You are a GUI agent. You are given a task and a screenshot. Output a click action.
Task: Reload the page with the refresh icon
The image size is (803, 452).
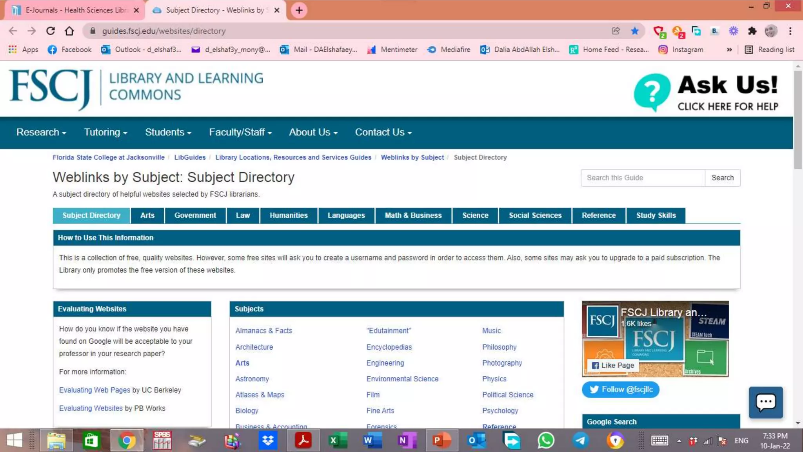coord(51,31)
